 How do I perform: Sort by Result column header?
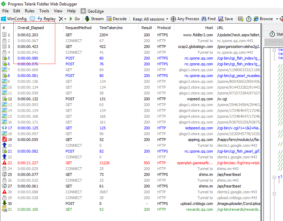click(147, 28)
